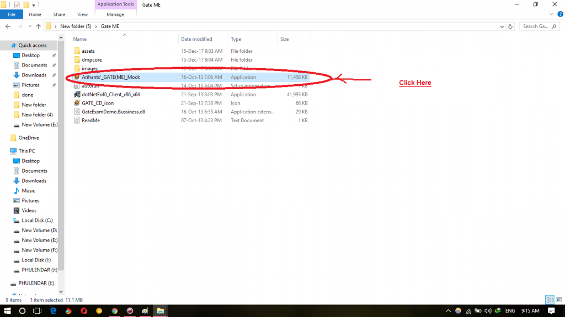Image resolution: width=565 pixels, height=317 pixels.
Task: Select the dotNetFx40_Client_x86_x64 application
Action: click(x=110, y=95)
